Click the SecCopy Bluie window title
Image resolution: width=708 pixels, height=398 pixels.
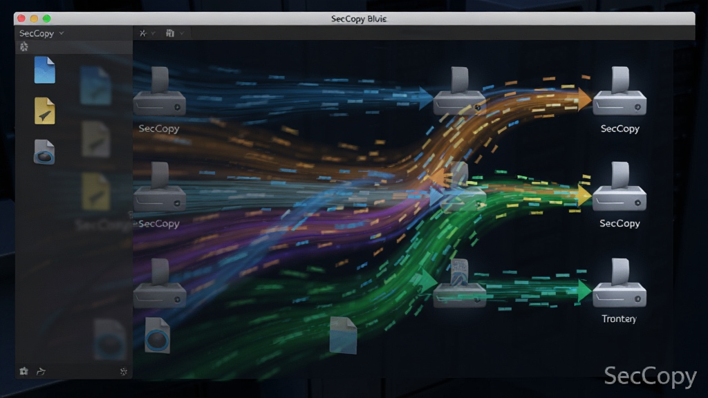tap(359, 19)
